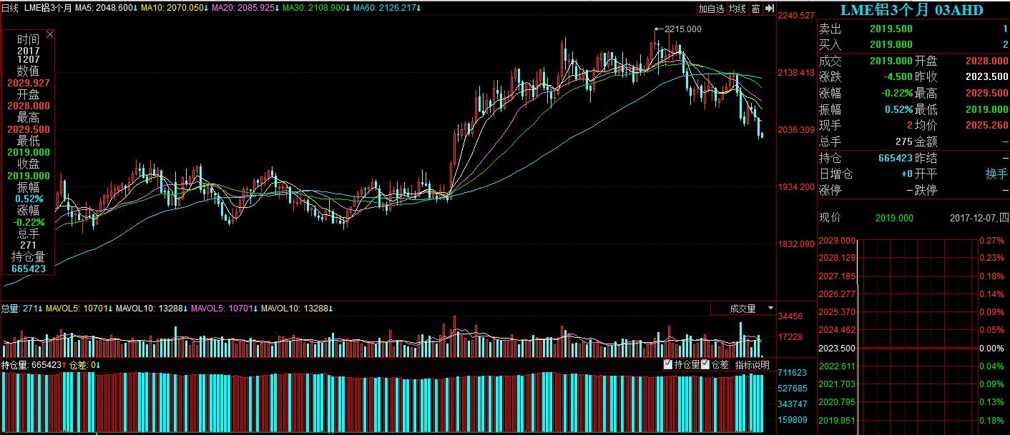Click the 0.00% intraday axis label
Viewport: 1010px width, 435px height.
[x=991, y=349]
